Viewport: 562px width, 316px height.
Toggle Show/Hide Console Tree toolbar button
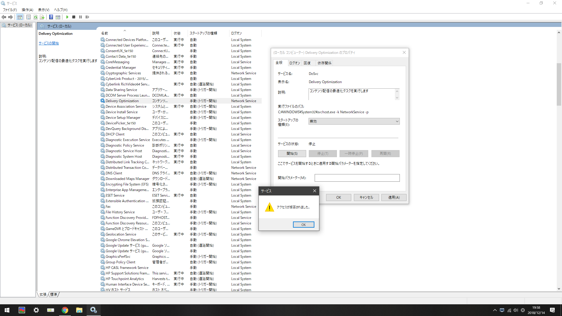click(20, 17)
